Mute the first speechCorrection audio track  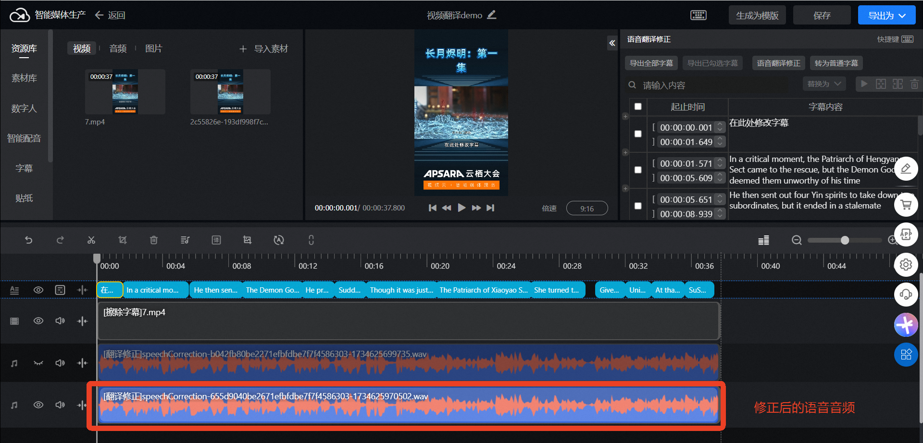60,363
